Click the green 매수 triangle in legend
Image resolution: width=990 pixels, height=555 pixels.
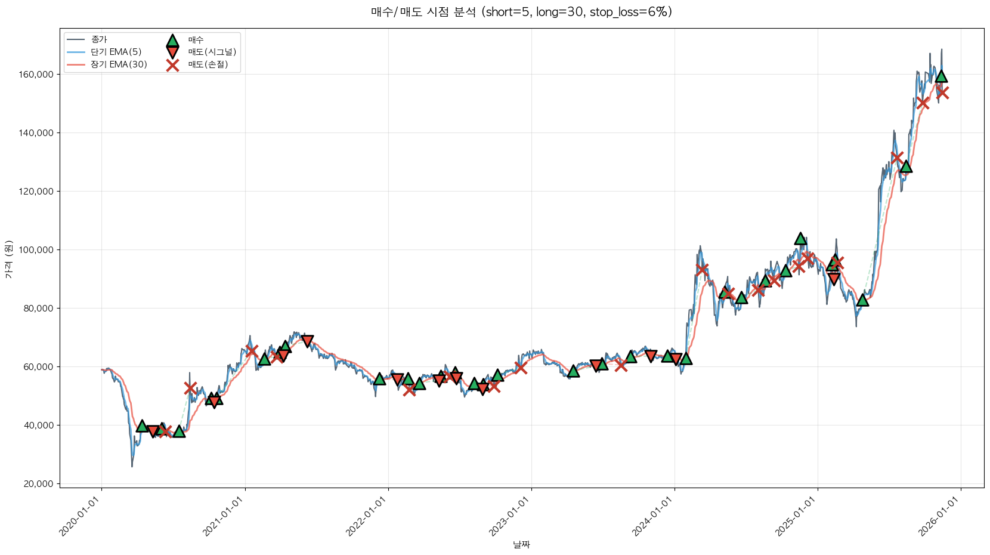pos(172,41)
